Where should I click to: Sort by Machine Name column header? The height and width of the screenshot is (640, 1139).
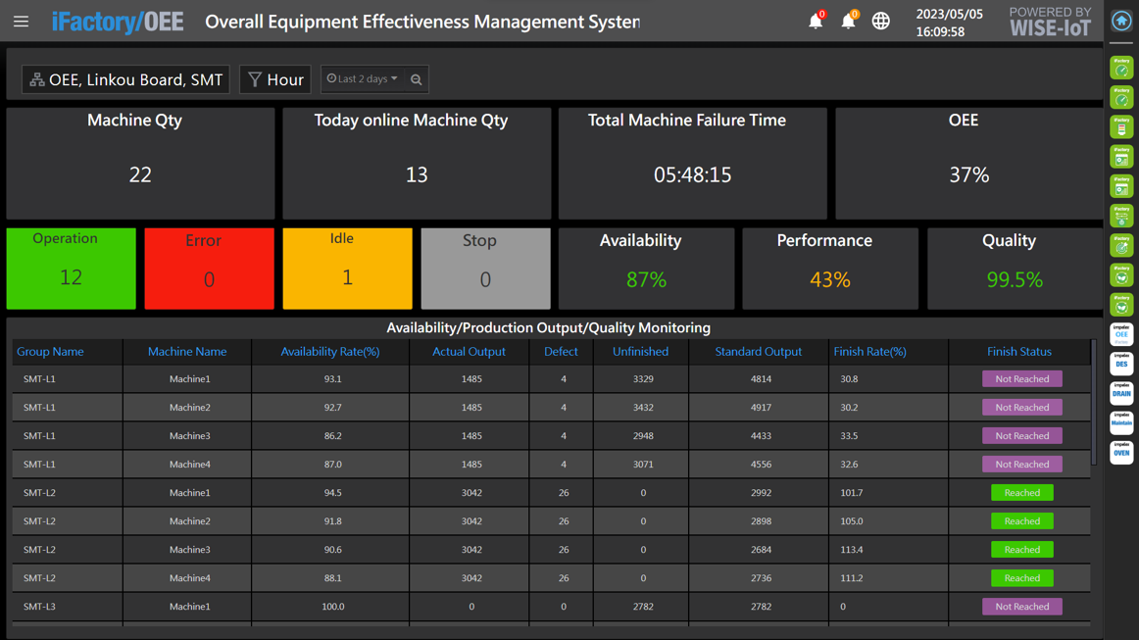(x=187, y=352)
